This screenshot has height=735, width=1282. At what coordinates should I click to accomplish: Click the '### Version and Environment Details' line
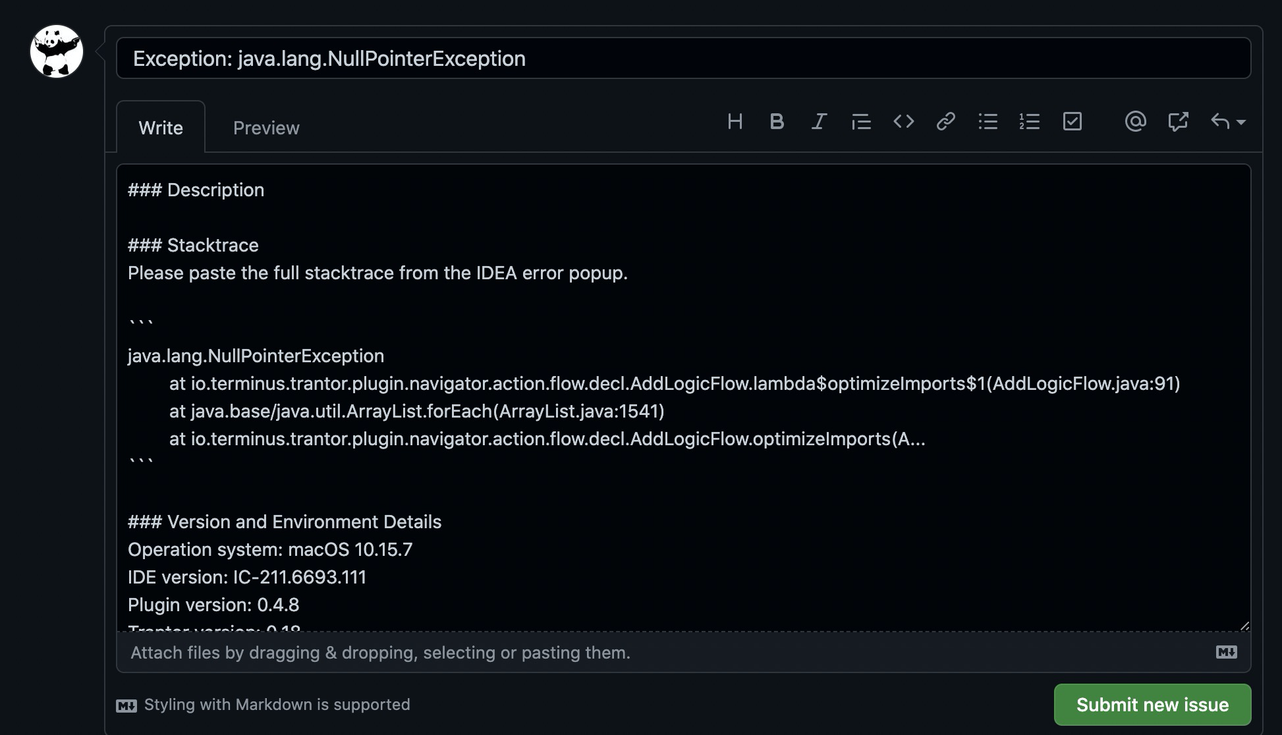click(x=285, y=522)
